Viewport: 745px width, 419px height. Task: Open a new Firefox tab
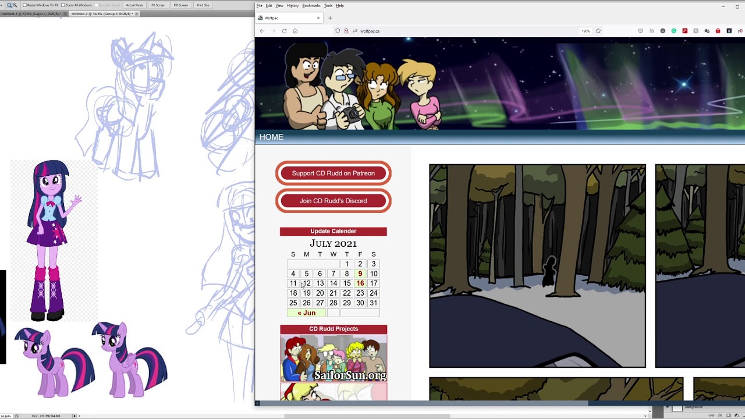click(330, 18)
